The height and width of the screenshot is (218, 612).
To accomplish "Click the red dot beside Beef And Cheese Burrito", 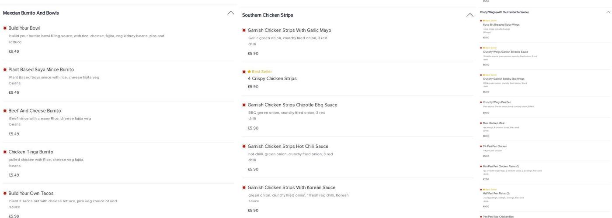I will pyautogui.click(x=5, y=111).
